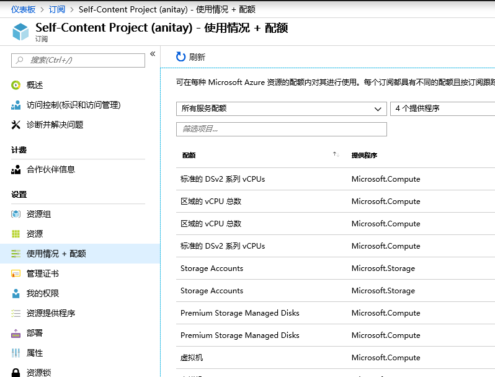Image resolution: width=495 pixels, height=377 pixels.
Task: Open the 4 个提供程序 dropdown
Action: pos(443,109)
